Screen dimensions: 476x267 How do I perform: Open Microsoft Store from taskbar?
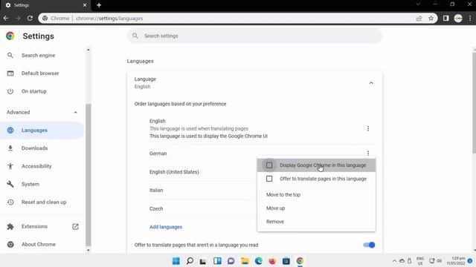pyautogui.click(x=286, y=261)
